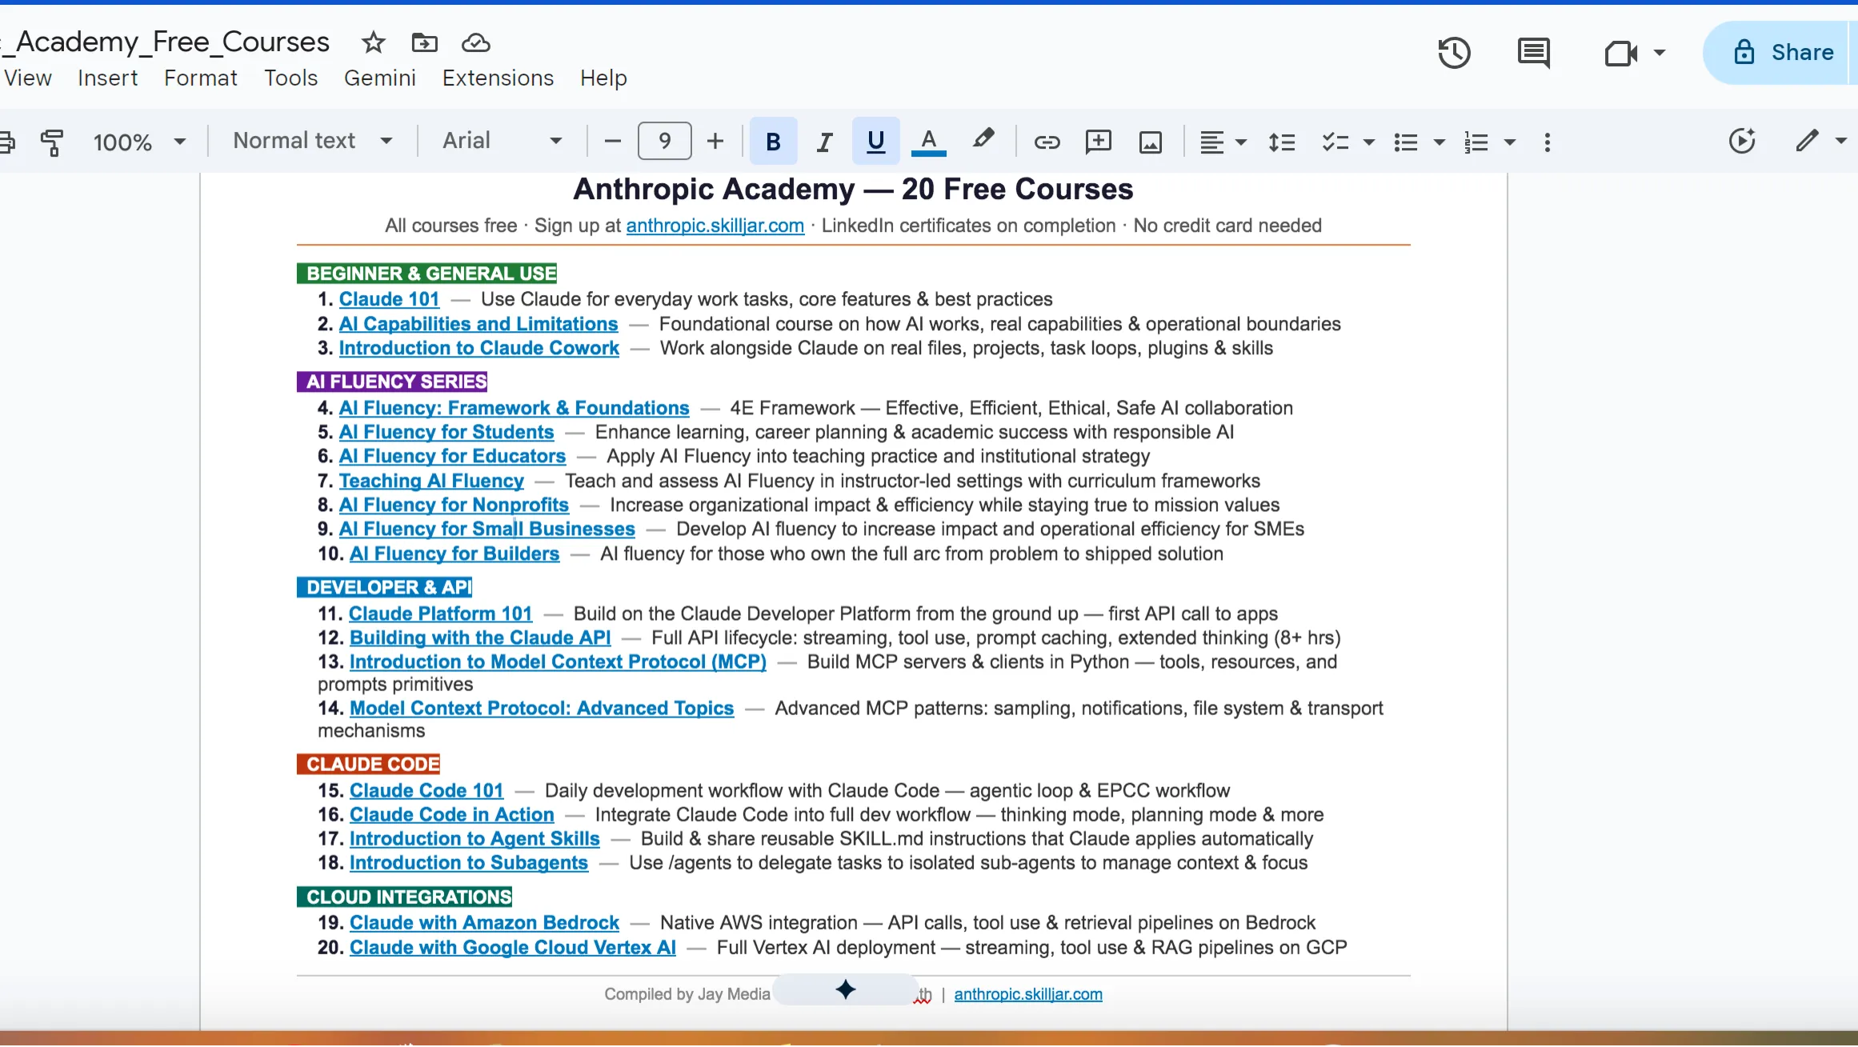Click the text alignment icon
Screen dimensions: 1858x1047
coord(1211,142)
